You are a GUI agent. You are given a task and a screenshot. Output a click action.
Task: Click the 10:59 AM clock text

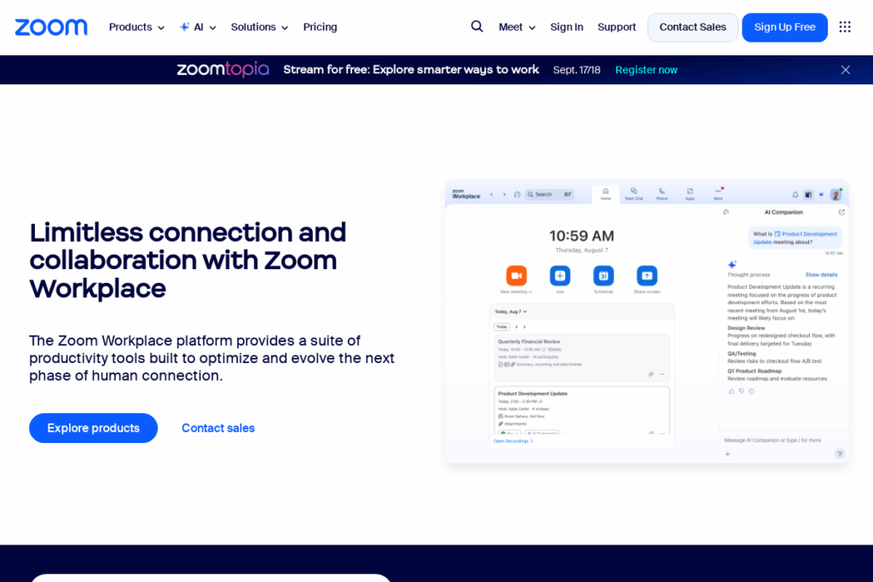click(581, 236)
